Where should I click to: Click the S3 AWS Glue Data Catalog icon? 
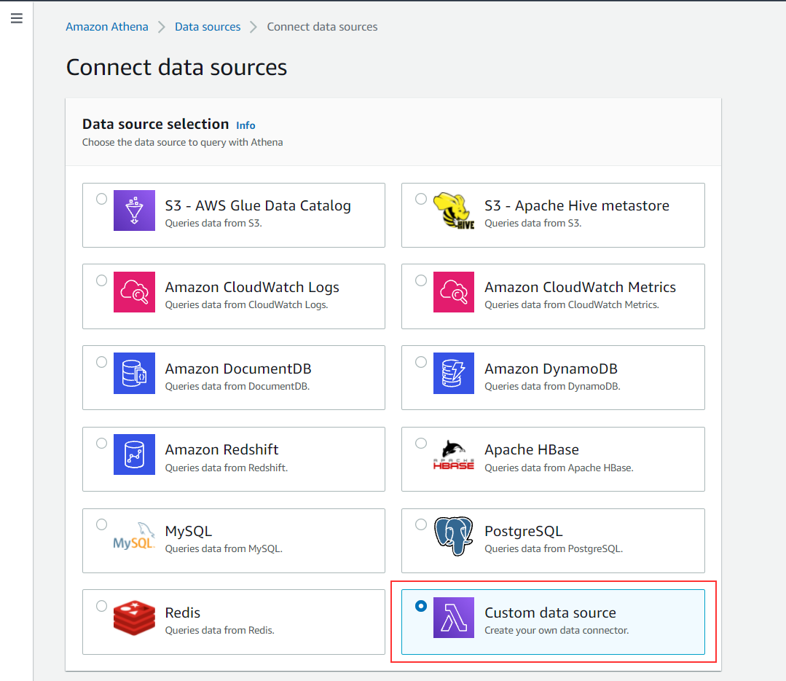point(134,210)
